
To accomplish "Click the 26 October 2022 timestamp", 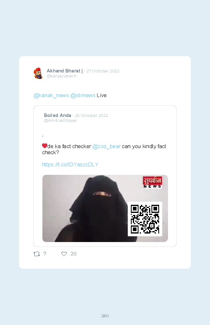I will (x=91, y=116).
